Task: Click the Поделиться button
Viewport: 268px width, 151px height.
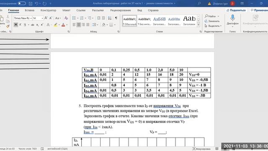Action: tap(236, 10)
